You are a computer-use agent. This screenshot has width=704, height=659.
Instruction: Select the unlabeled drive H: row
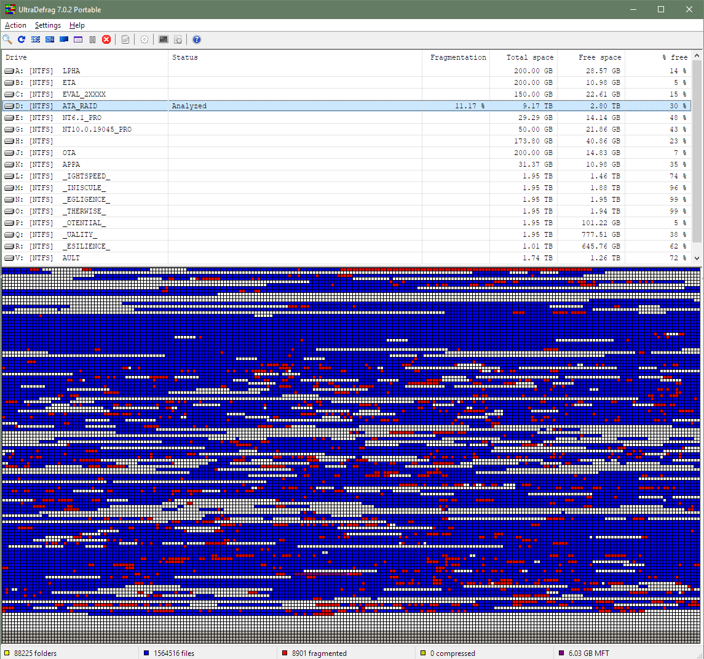click(347, 141)
